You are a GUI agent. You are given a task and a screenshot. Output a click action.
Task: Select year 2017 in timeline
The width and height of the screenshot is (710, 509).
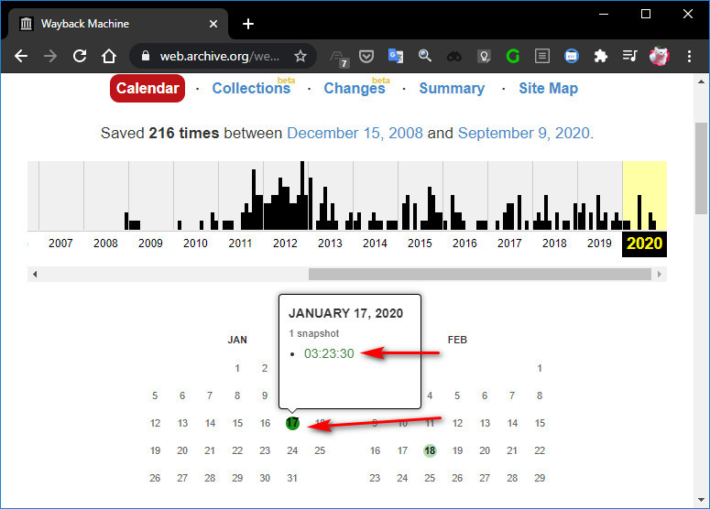point(509,244)
